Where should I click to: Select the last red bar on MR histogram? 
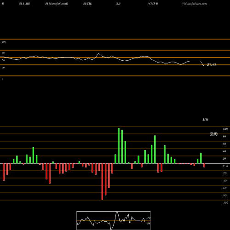click(204, 165)
